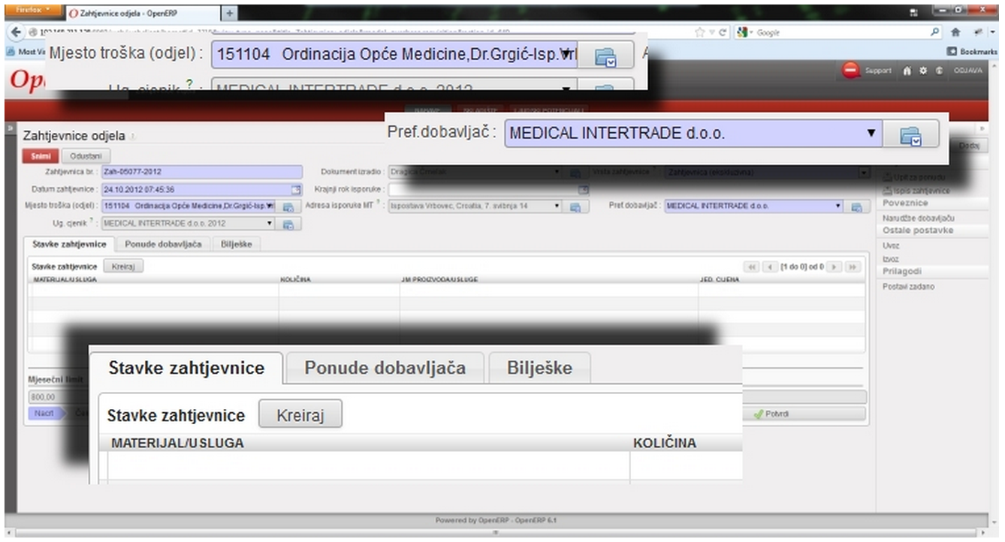Click the folder search icon beside Ug. cjenik in the form
The height and width of the screenshot is (542, 1005).
288,224
